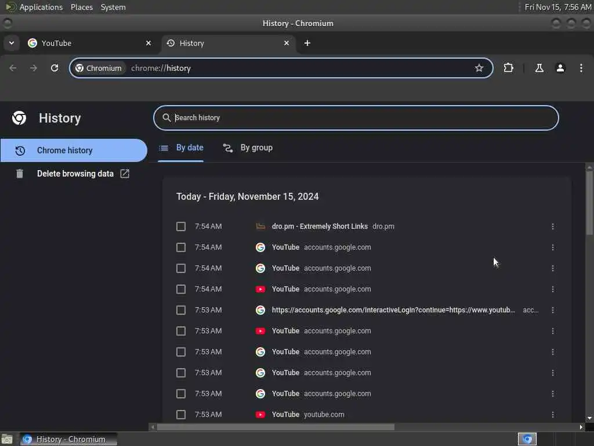Screen dimensions: 594x446
Task: Click the magnifier icon in Search history
Action: [x=166, y=117]
